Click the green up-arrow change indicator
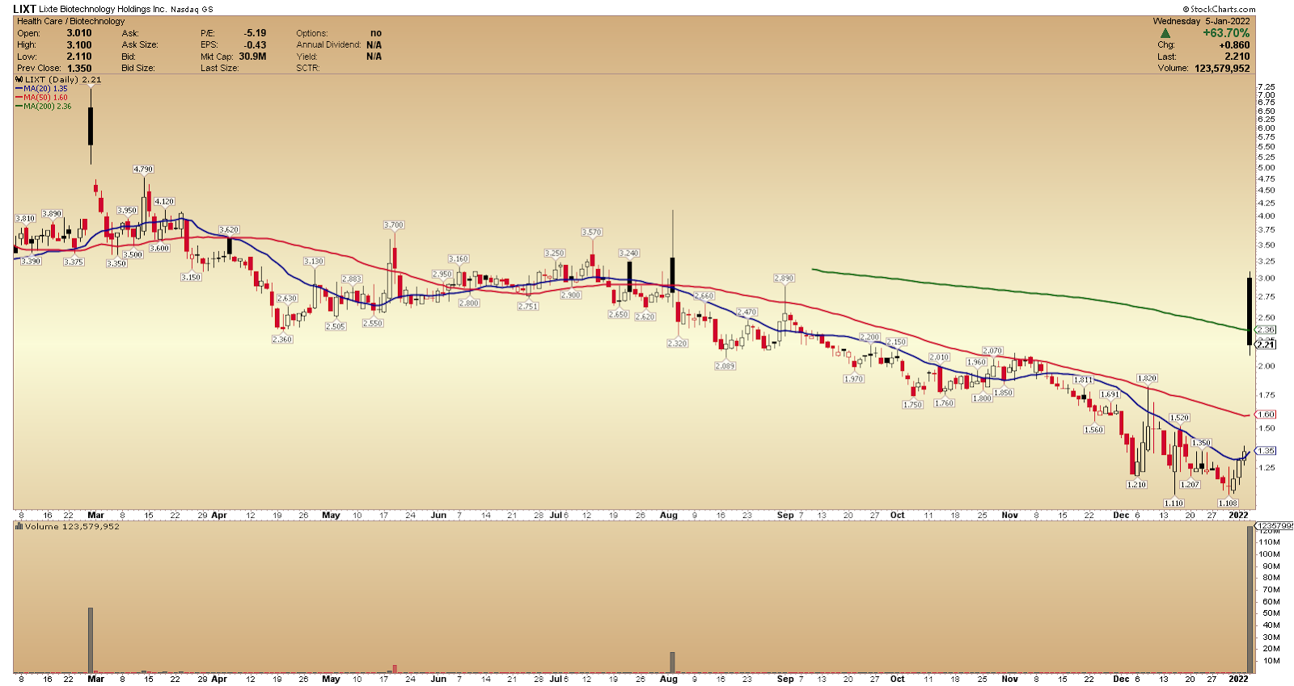1294x686 pixels. coord(1165,33)
